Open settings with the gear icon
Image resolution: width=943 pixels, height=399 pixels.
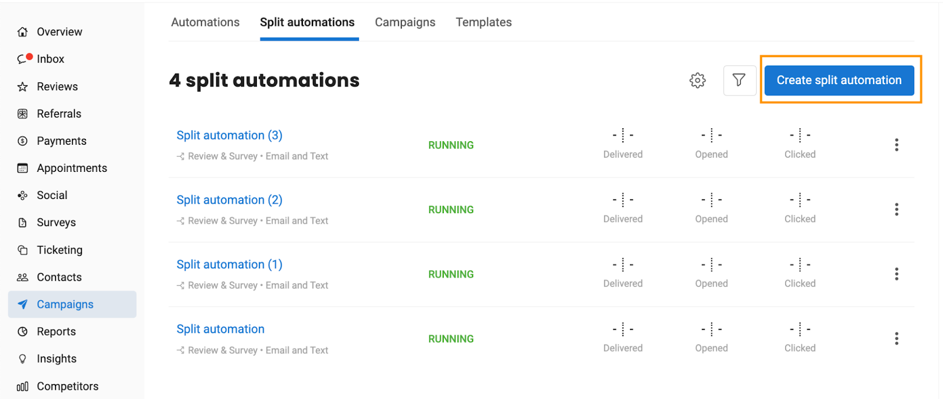pyautogui.click(x=697, y=80)
